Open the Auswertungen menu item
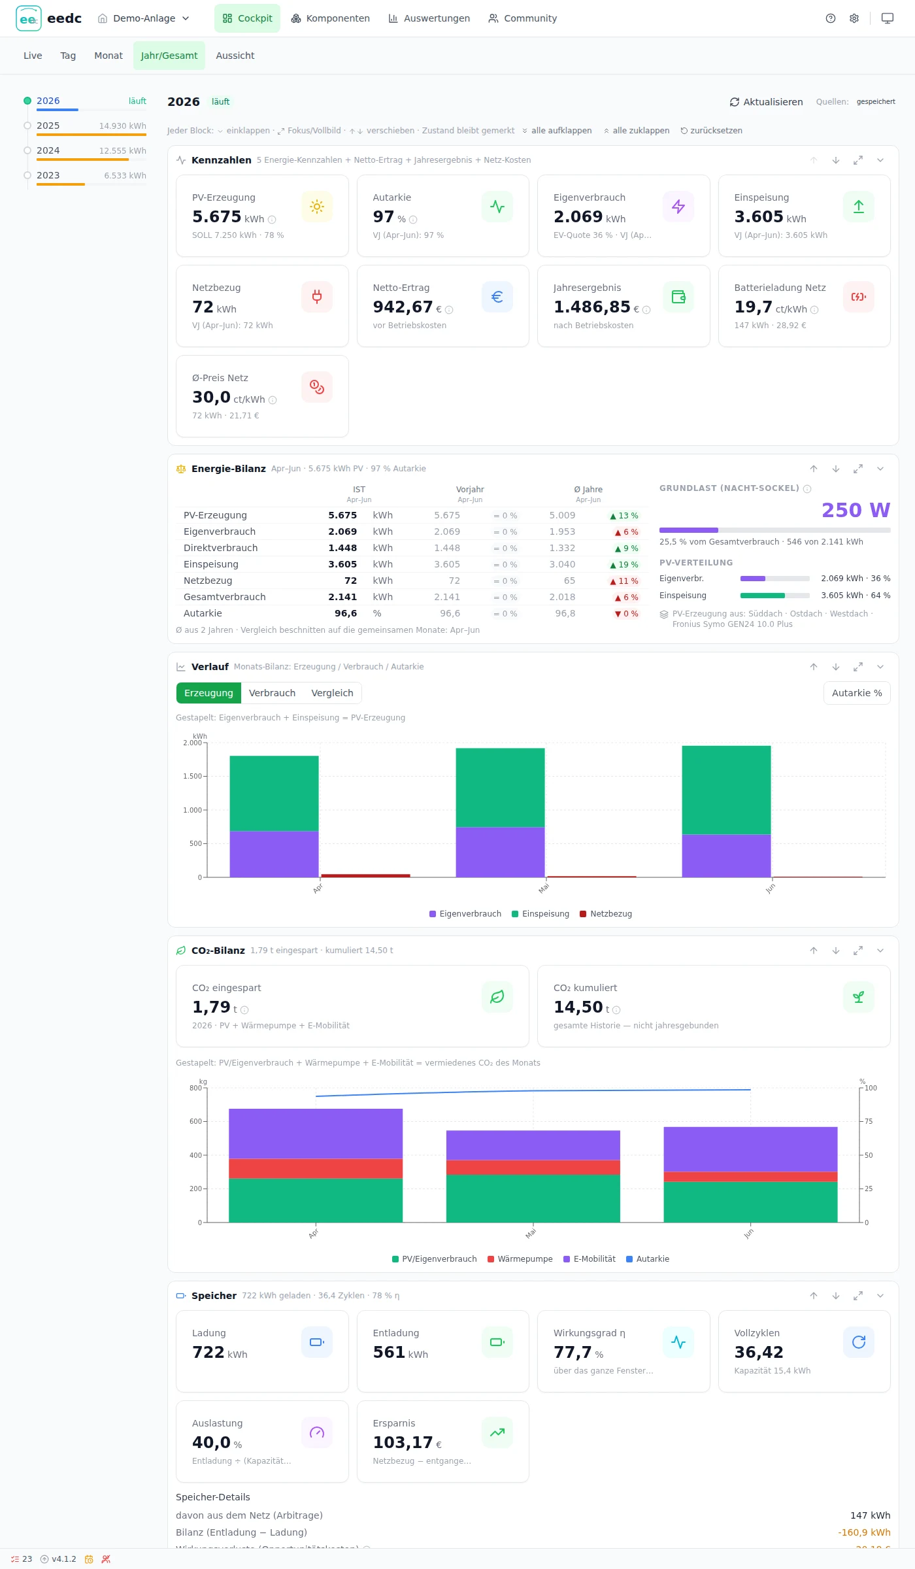The image size is (915, 1569). tap(429, 18)
